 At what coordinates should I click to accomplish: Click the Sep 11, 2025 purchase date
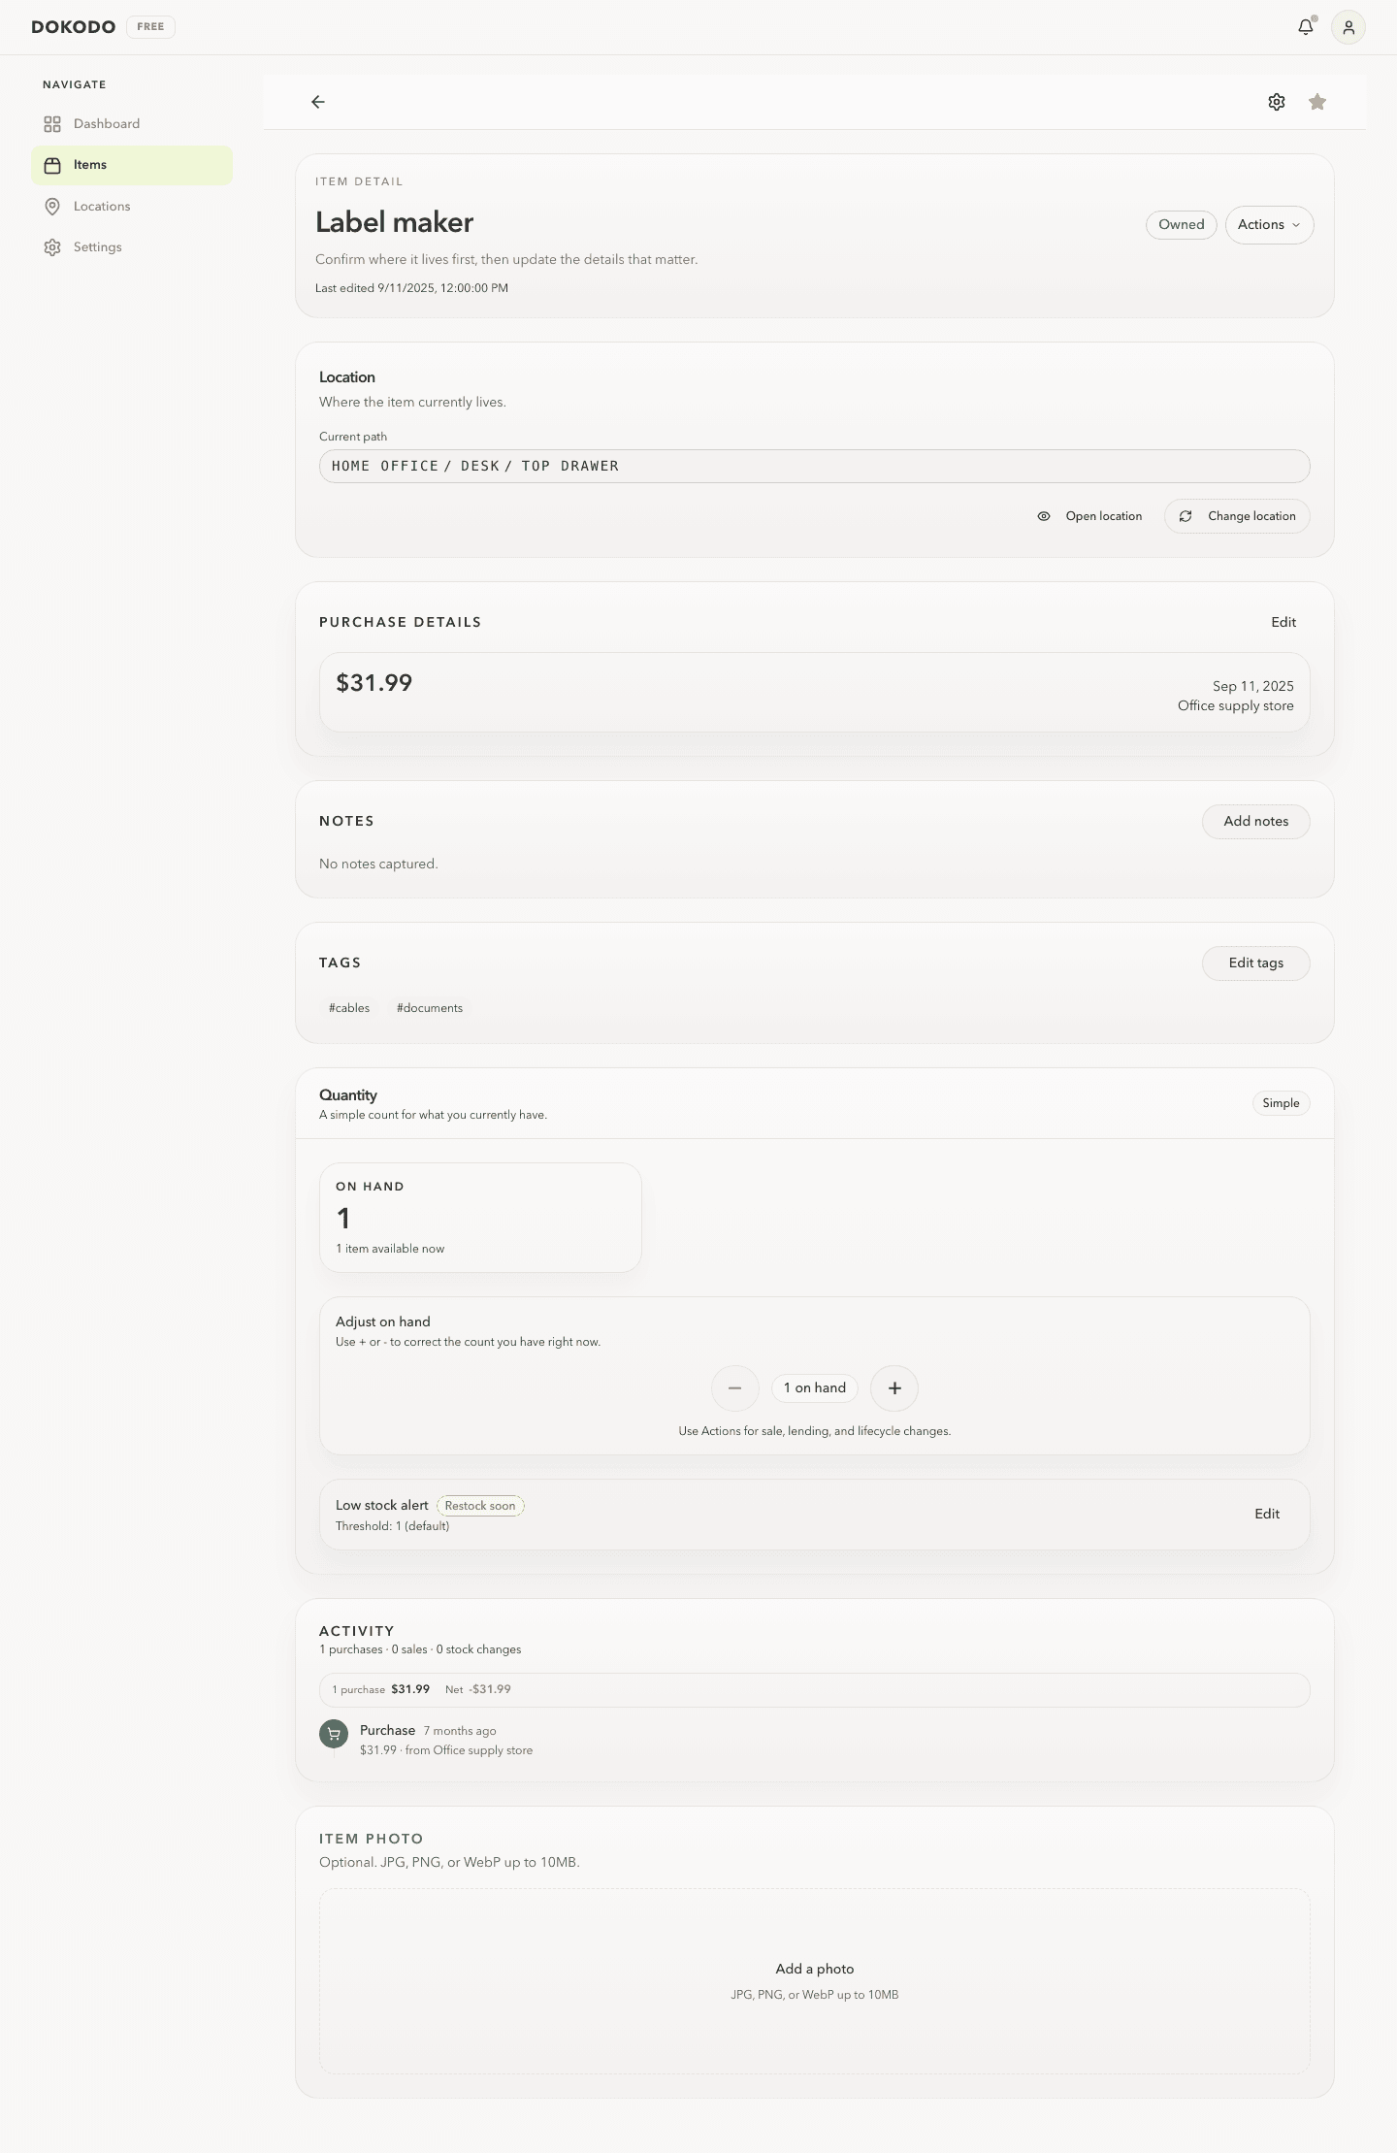[x=1253, y=687]
